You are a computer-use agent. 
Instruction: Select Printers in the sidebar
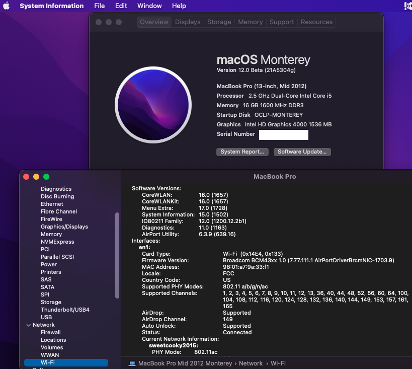(51, 272)
